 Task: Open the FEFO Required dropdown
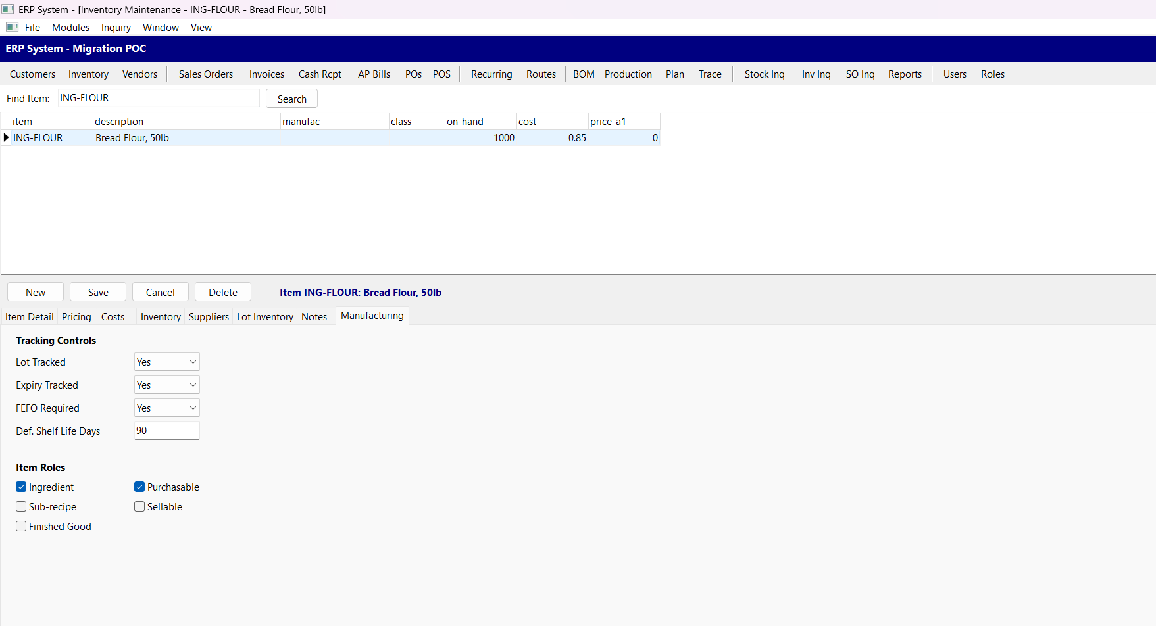tap(167, 408)
